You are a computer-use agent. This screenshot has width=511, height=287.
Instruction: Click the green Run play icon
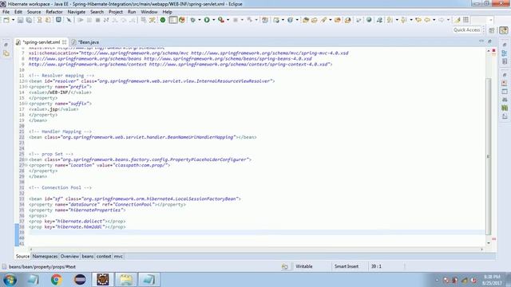coord(207,20)
